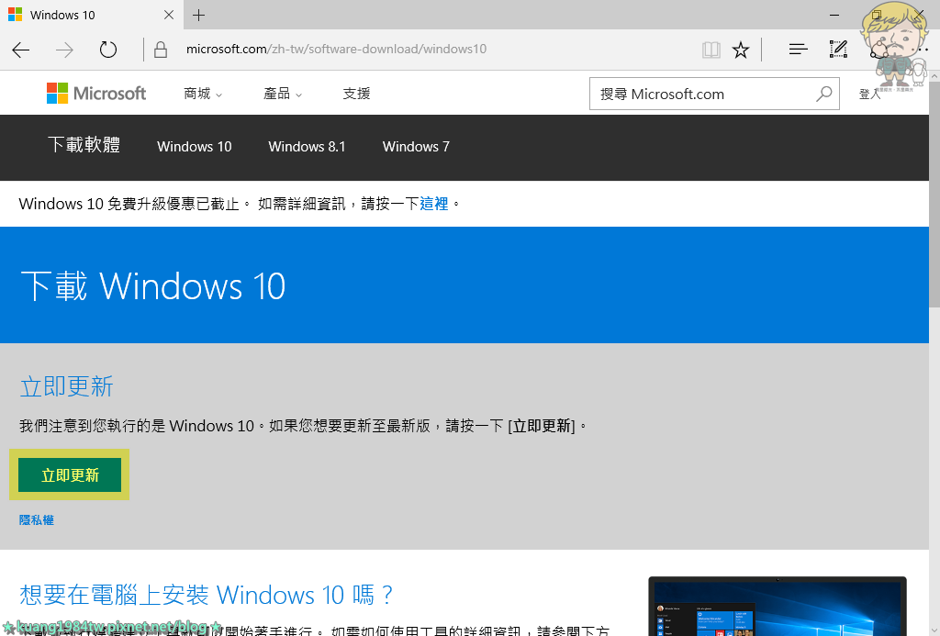Follow the 這裡 link for upgrade details

[434, 204]
